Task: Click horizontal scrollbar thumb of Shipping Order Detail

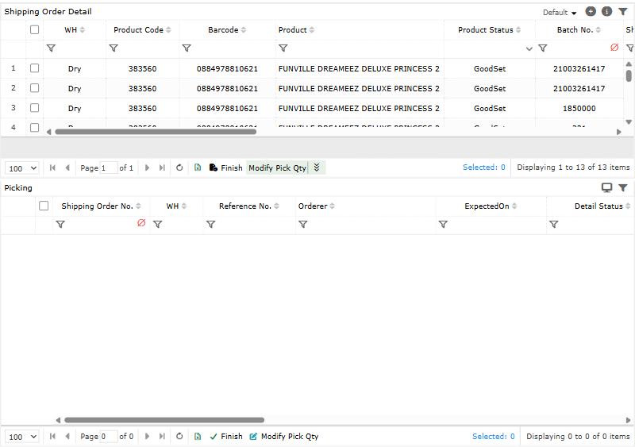Action: pyautogui.click(x=156, y=132)
